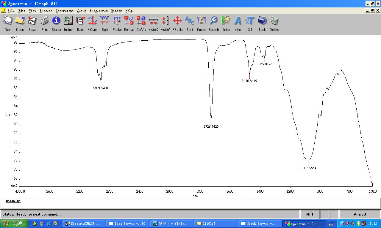Open the iIntrp interpret tool
Viewport: 381px width, 228px height.
pos(226,23)
